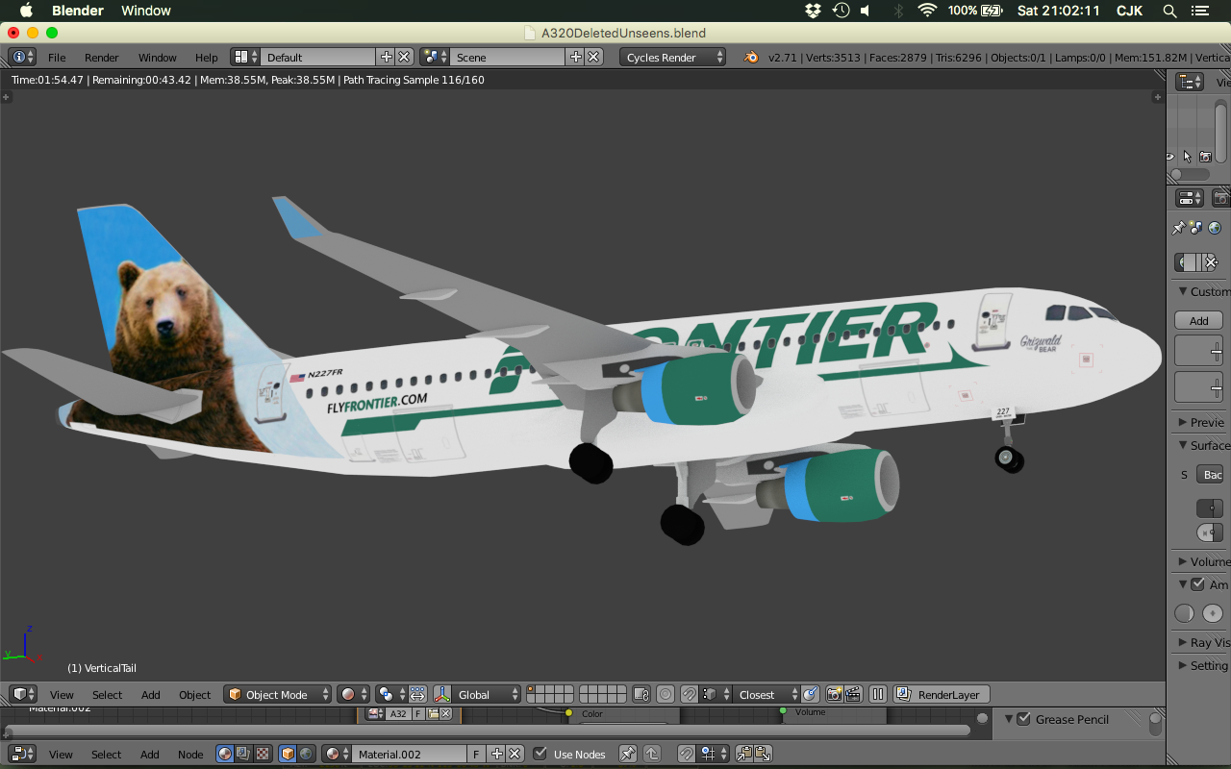This screenshot has width=1231, height=769.
Task: Collapse the Grease Pencil panel
Action: (x=1010, y=719)
